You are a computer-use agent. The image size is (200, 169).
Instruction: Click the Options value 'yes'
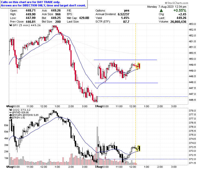pyautogui.click(x=127, y=11)
